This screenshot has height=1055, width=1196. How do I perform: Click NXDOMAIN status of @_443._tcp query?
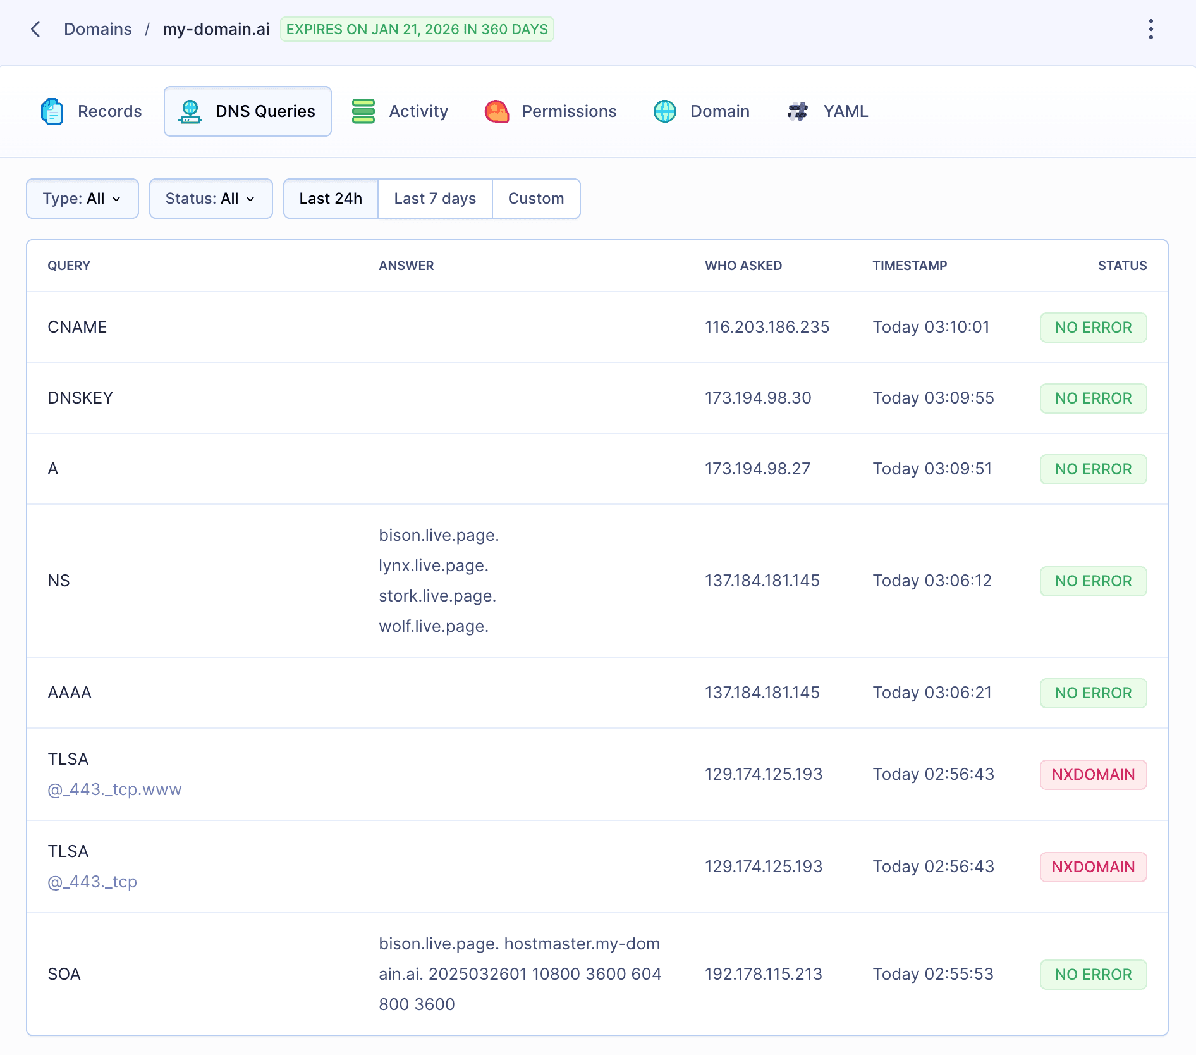(x=1093, y=867)
